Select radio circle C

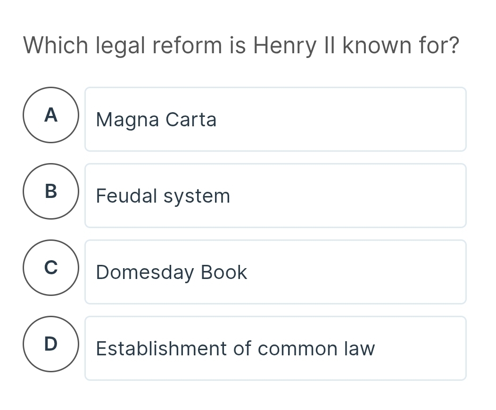click(51, 268)
